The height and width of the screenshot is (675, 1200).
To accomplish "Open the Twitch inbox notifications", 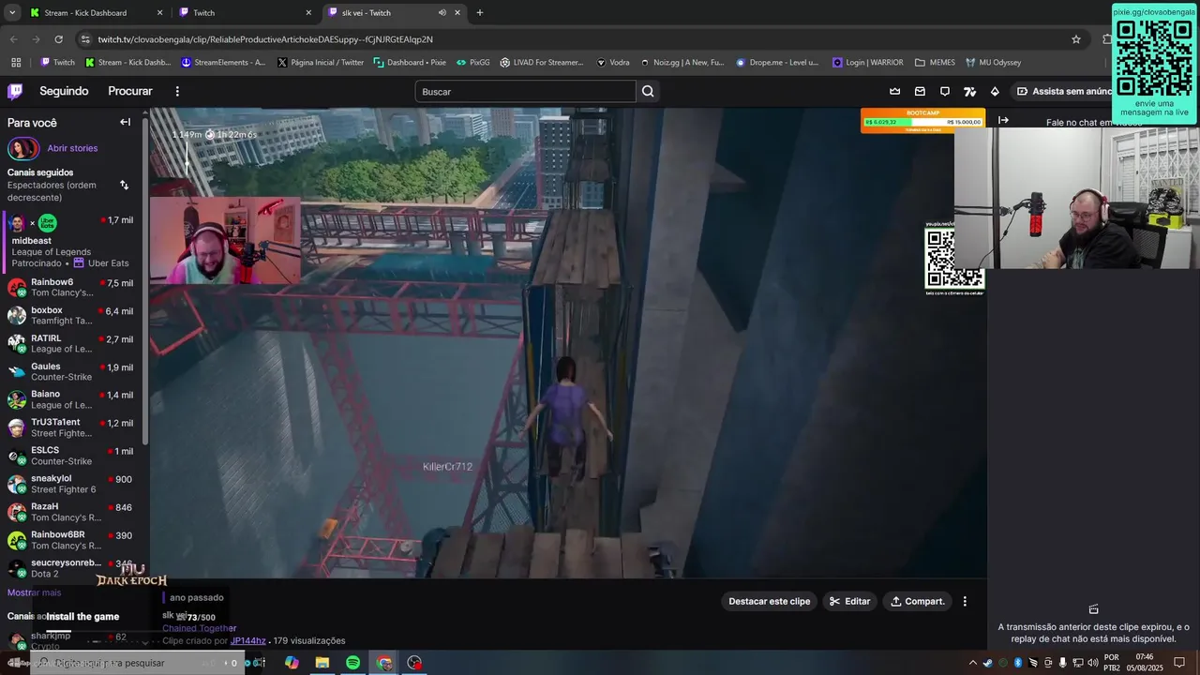I will point(920,91).
